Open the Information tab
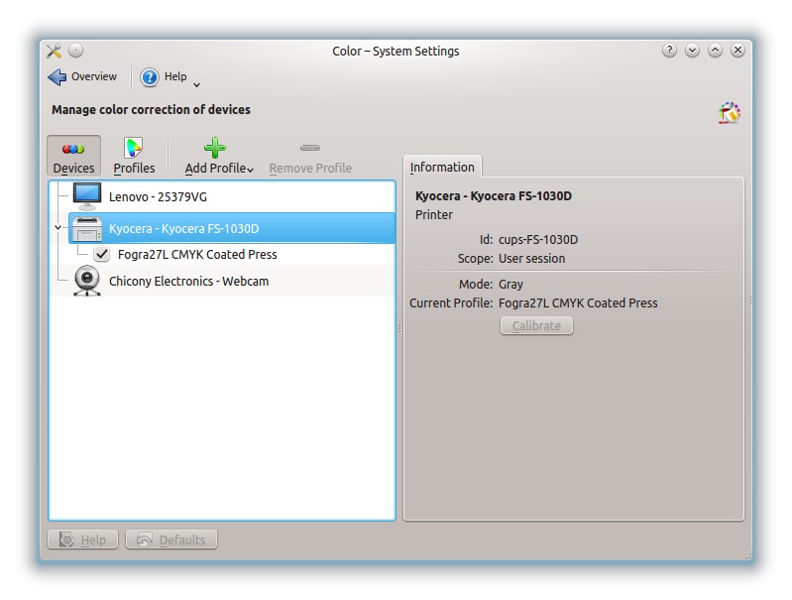 [x=442, y=167]
